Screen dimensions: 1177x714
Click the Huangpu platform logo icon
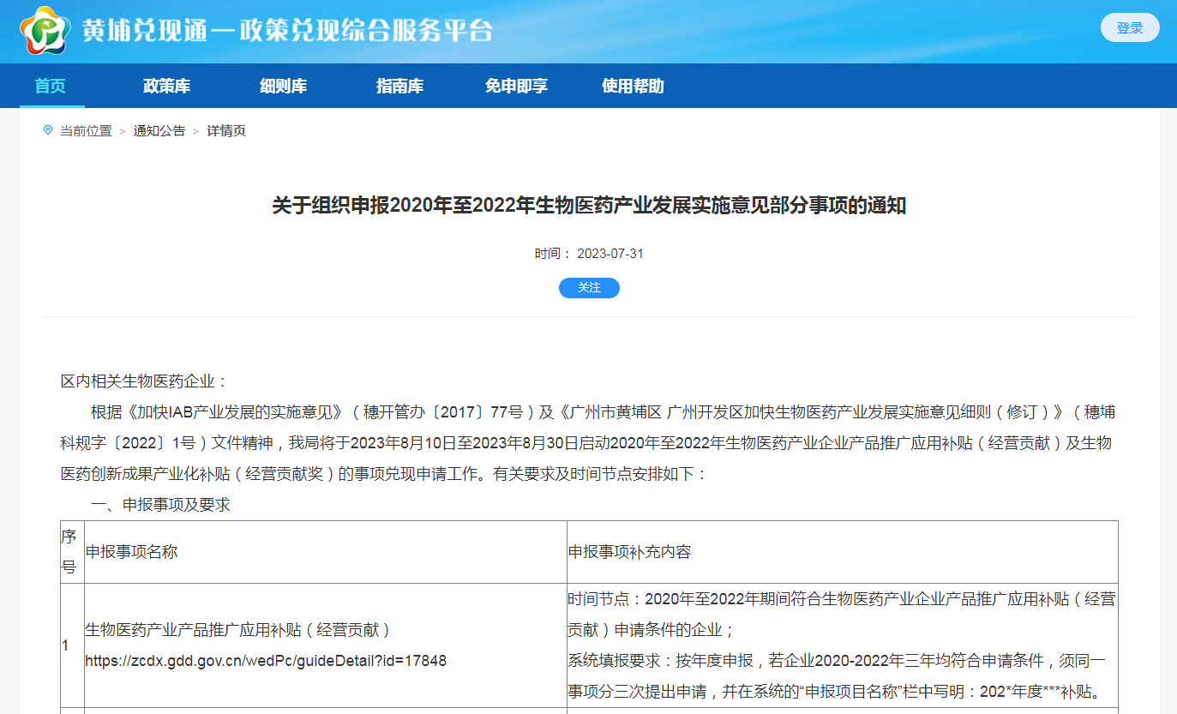(45, 30)
